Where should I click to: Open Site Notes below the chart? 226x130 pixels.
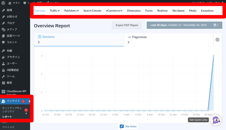[x=128, y=126]
